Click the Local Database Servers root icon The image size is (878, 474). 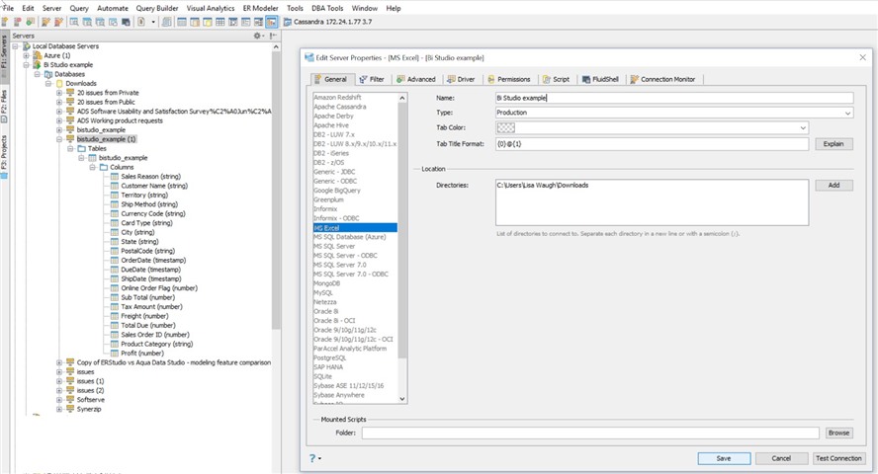pos(27,46)
